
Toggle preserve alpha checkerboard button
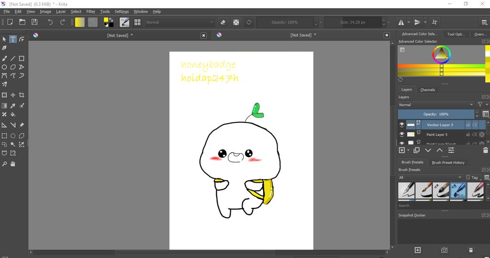(x=236, y=22)
